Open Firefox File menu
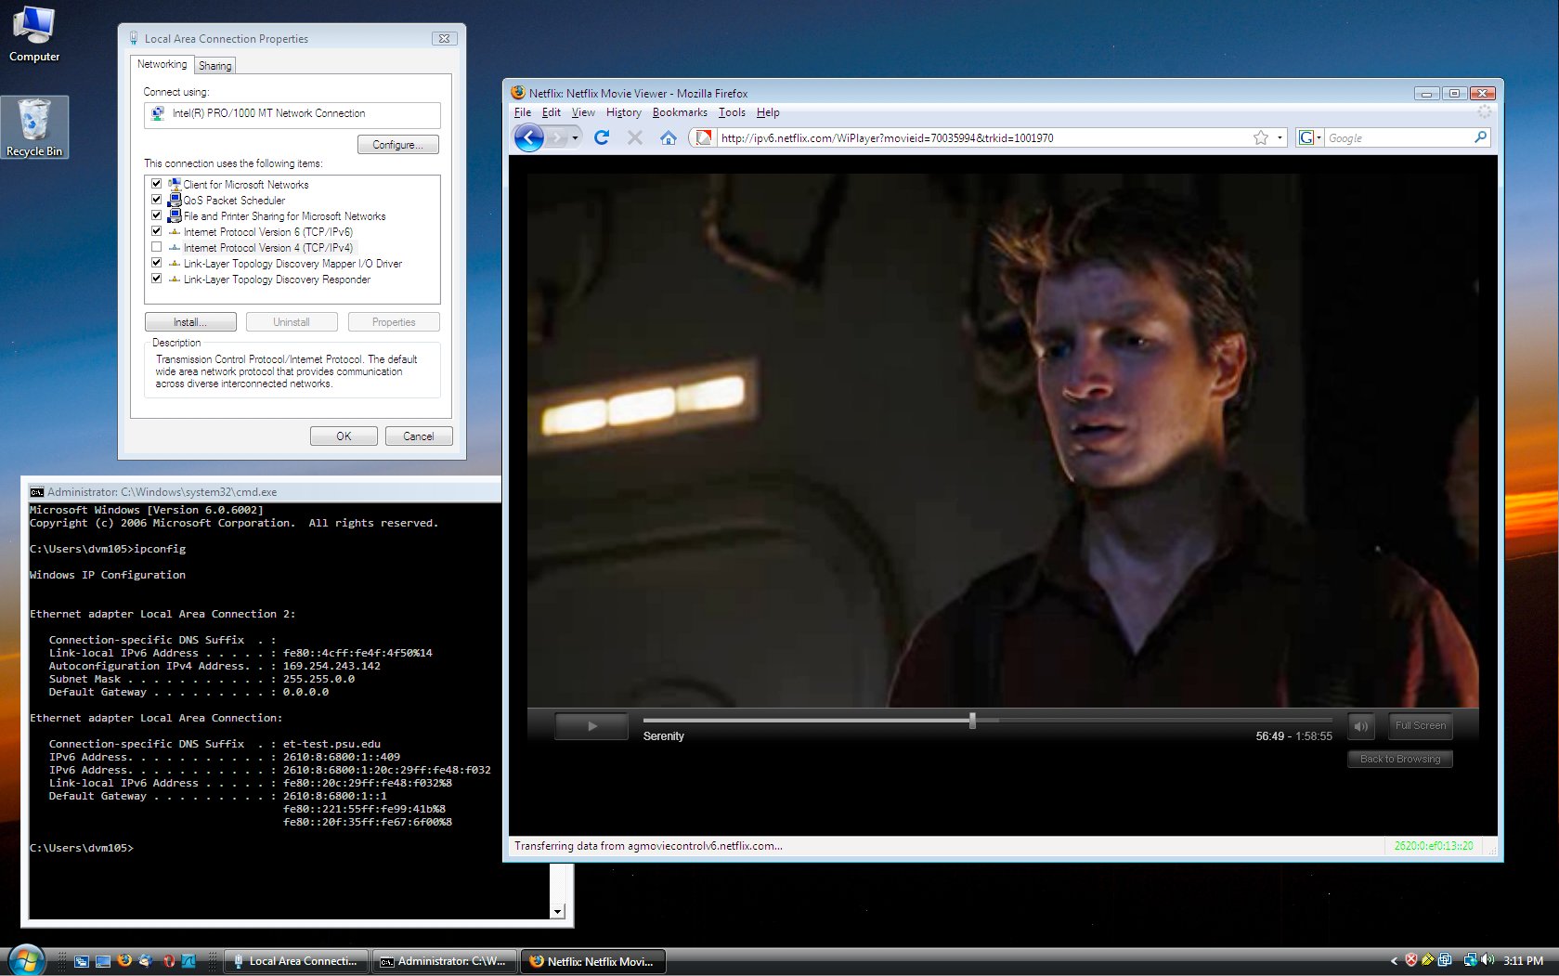Viewport: 1559px width, 976px height. click(x=523, y=112)
